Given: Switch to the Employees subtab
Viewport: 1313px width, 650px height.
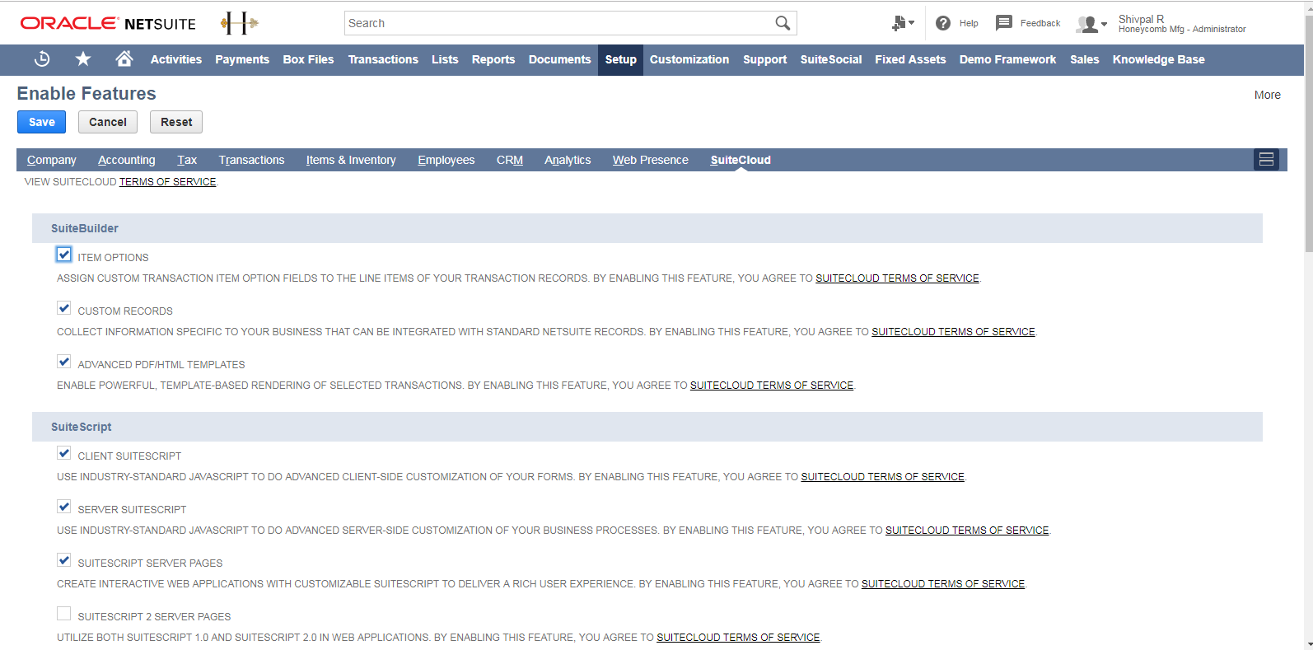Looking at the screenshot, I should pos(446,160).
